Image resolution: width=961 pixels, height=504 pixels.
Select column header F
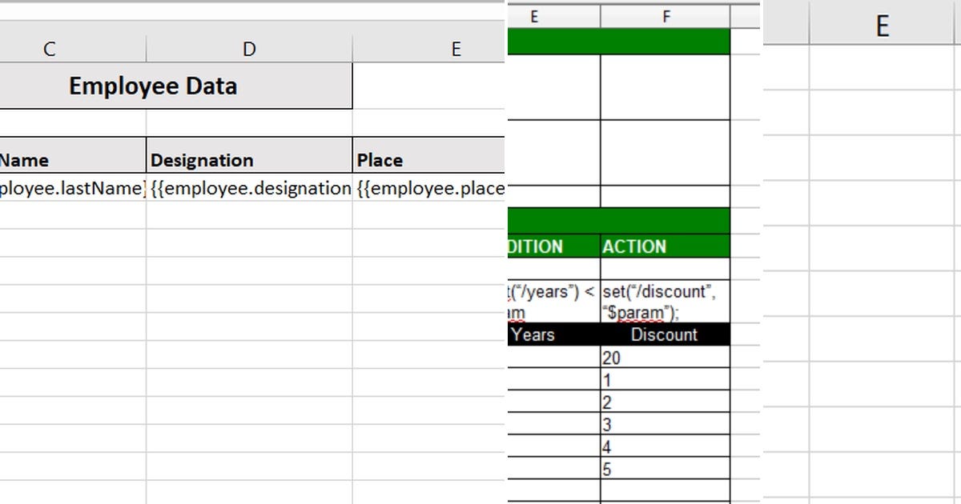[665, 15]
